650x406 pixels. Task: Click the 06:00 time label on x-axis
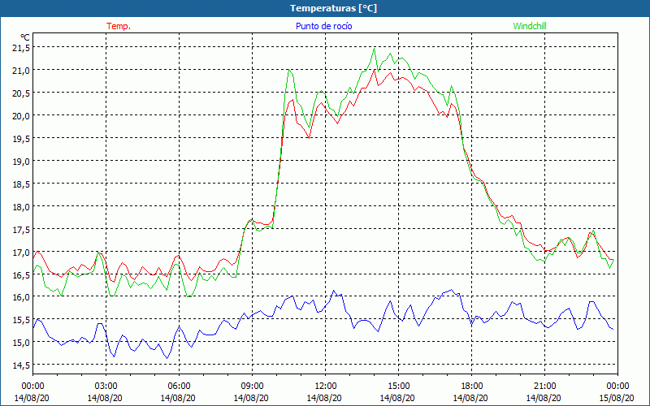click(x=179, y=387)
